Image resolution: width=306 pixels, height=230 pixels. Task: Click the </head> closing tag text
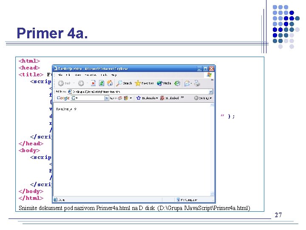click(31, 144)
